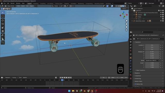Select the Transform tool

tap(3, 31)
